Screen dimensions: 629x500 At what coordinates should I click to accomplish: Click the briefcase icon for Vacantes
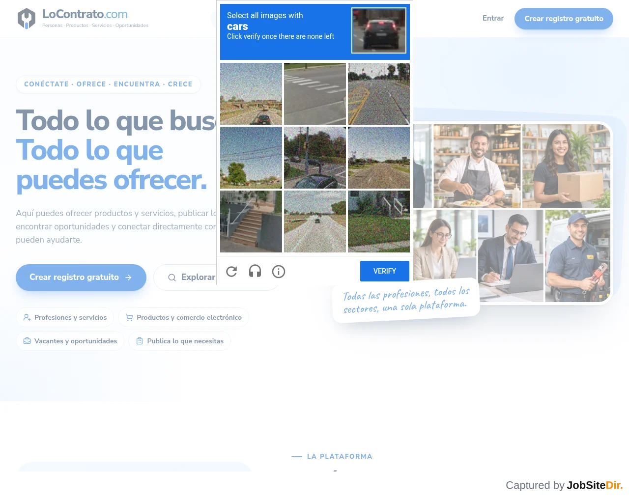27,341
